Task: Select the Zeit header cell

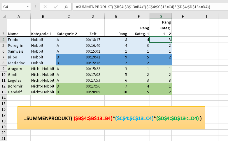Action: click(92, 34)
